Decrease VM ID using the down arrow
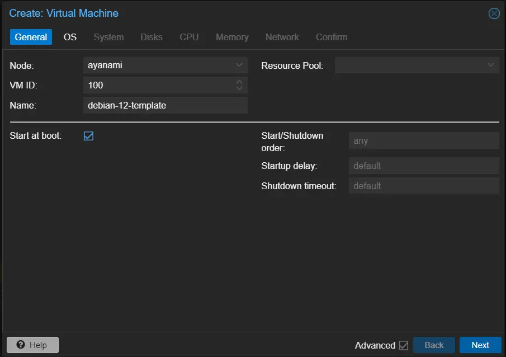Image resolution: width=506 pixels, height=357 pixels. tap(239, 88)
